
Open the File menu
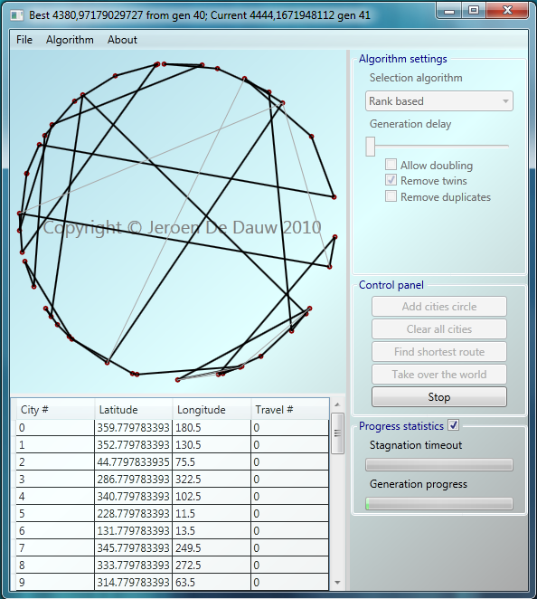[24, 40]
